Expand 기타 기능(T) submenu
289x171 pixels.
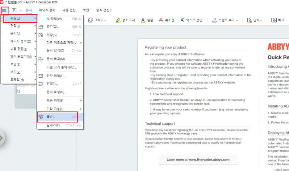pyautogui.click(x=60, y=109)
